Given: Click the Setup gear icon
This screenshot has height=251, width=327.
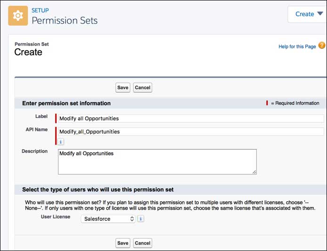Looking at the screenshot, I should tap(18, 16).
